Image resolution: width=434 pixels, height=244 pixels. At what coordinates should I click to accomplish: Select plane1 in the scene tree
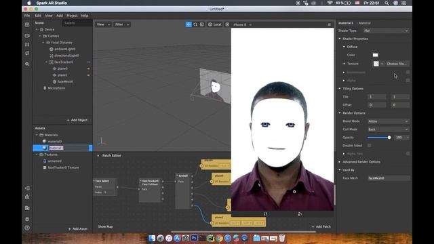click(x=62, y=75)
